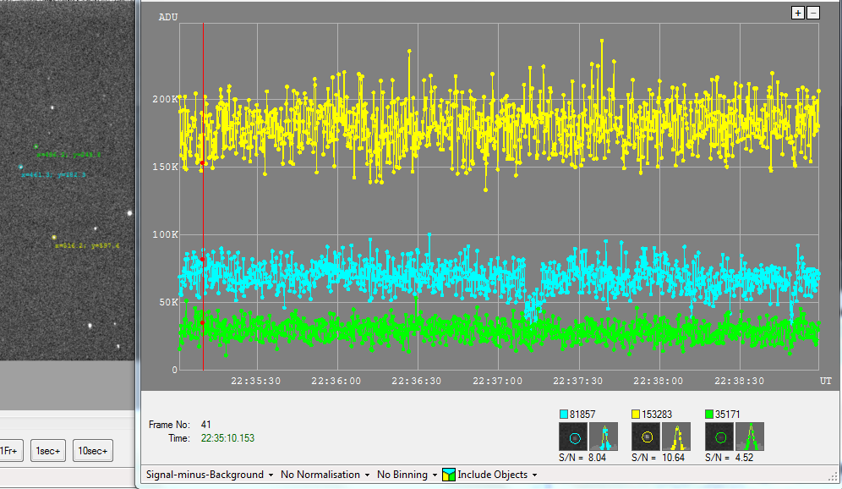Screen dimensions: 842x489
Task: Click the cyan star PSF profile thumbnail
Action: click(x=604, y=437)
